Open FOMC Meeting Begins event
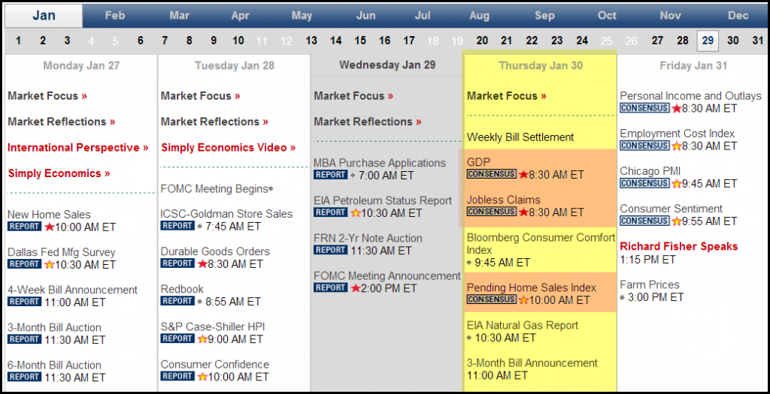770x394 pixels. pyautogui.click(x=215, y=188)
